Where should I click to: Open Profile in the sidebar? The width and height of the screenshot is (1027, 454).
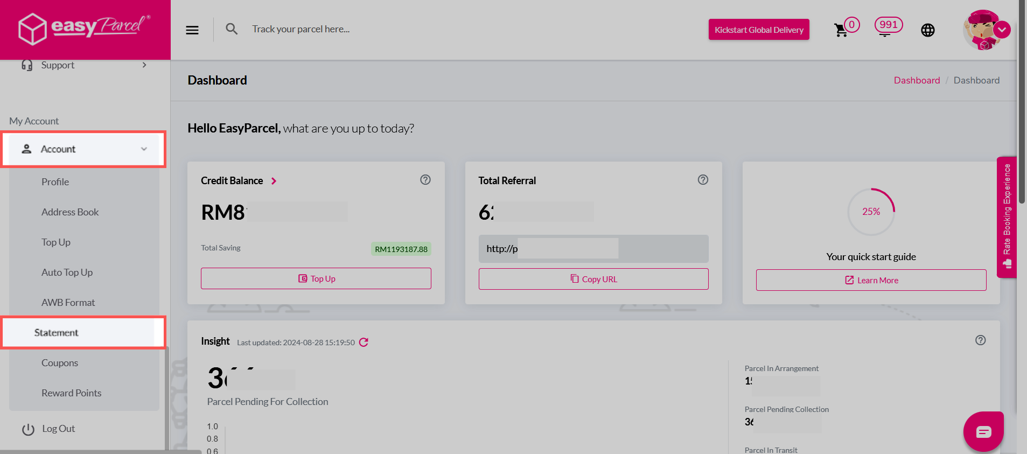[55, 182]
